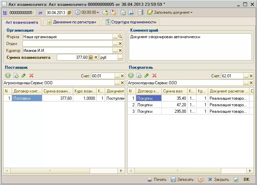Edit the current row in the Покупатель table toolbar
The image size is (257, 185).
click(x=146, y=75)
